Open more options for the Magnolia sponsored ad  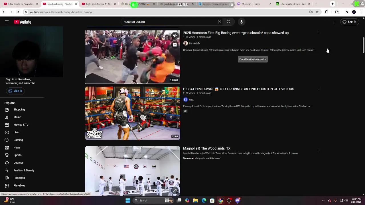tap(319, 149)
